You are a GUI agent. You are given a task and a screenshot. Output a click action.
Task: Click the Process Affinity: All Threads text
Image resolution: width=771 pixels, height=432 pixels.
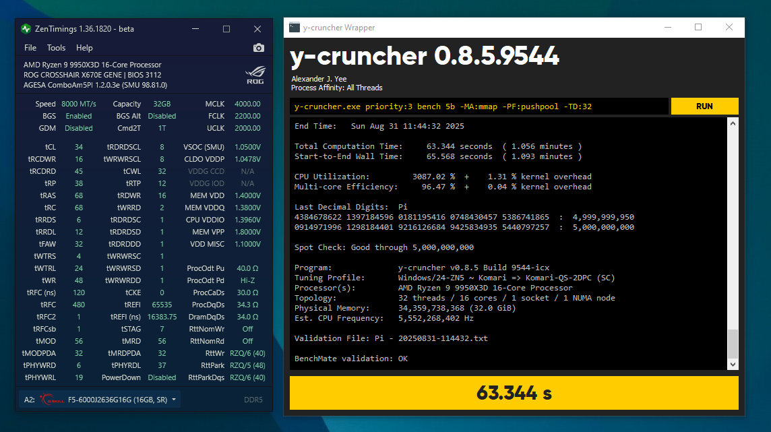point(337,88)
